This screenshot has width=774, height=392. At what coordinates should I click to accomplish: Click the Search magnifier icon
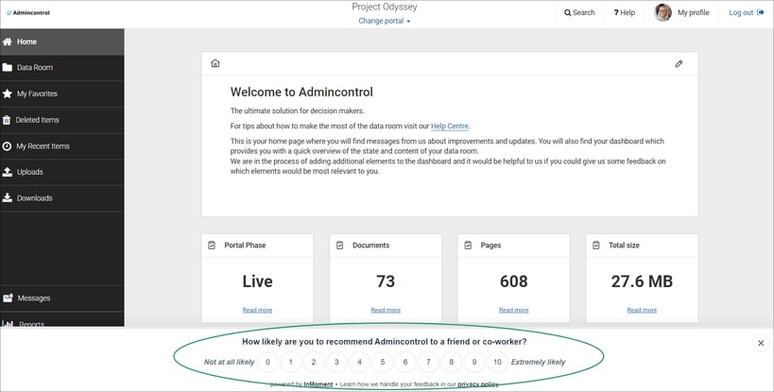568,13
